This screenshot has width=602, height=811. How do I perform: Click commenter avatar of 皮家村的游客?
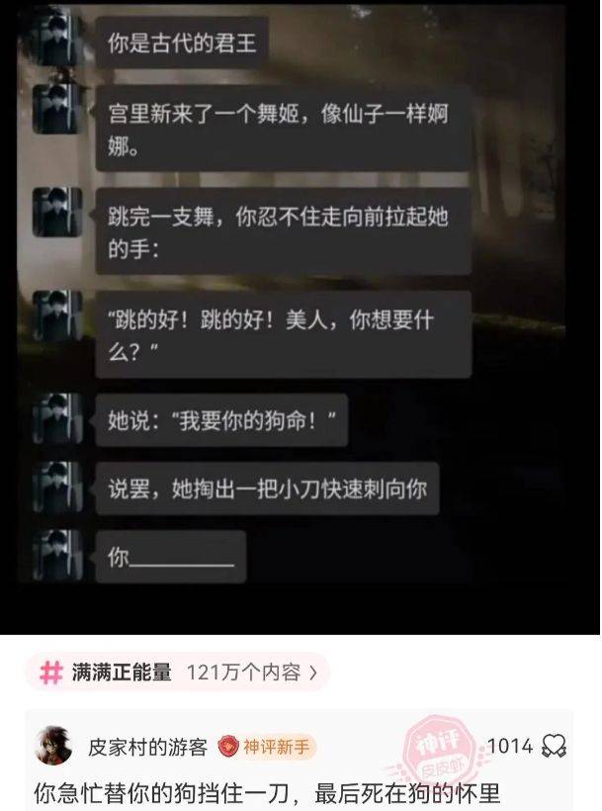54,746
